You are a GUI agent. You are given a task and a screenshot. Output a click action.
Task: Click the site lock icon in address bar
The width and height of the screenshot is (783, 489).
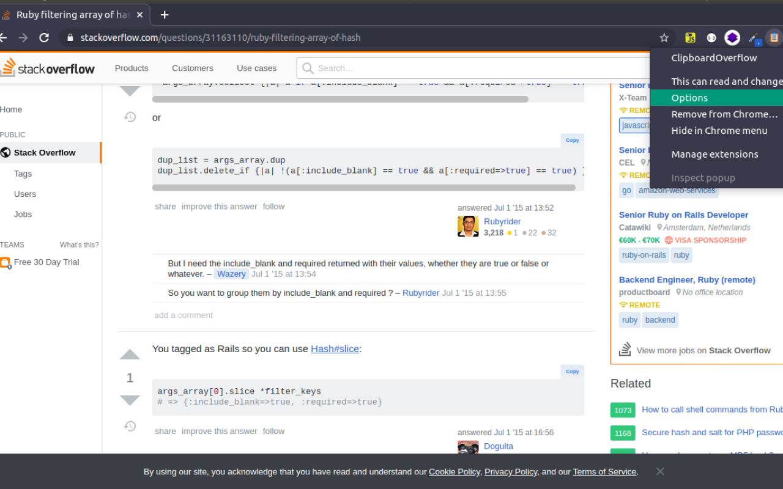70,38
